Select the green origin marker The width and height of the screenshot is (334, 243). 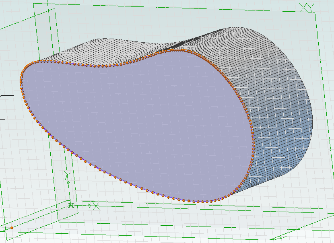coord(71,205)
